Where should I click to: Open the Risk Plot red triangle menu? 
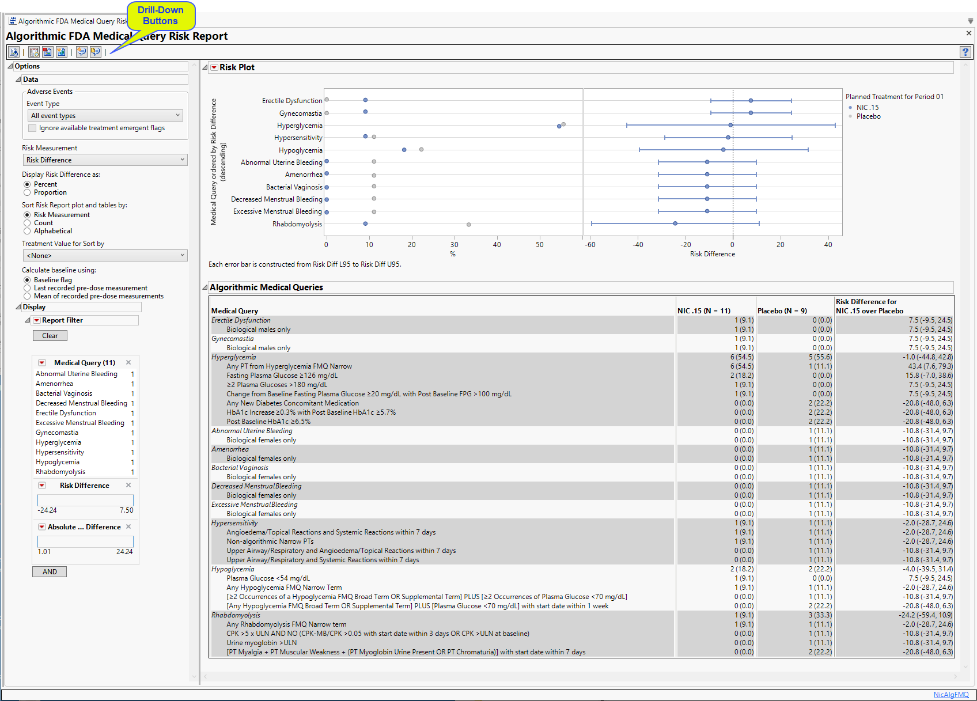pyautogui.click(x=214, y=67)
